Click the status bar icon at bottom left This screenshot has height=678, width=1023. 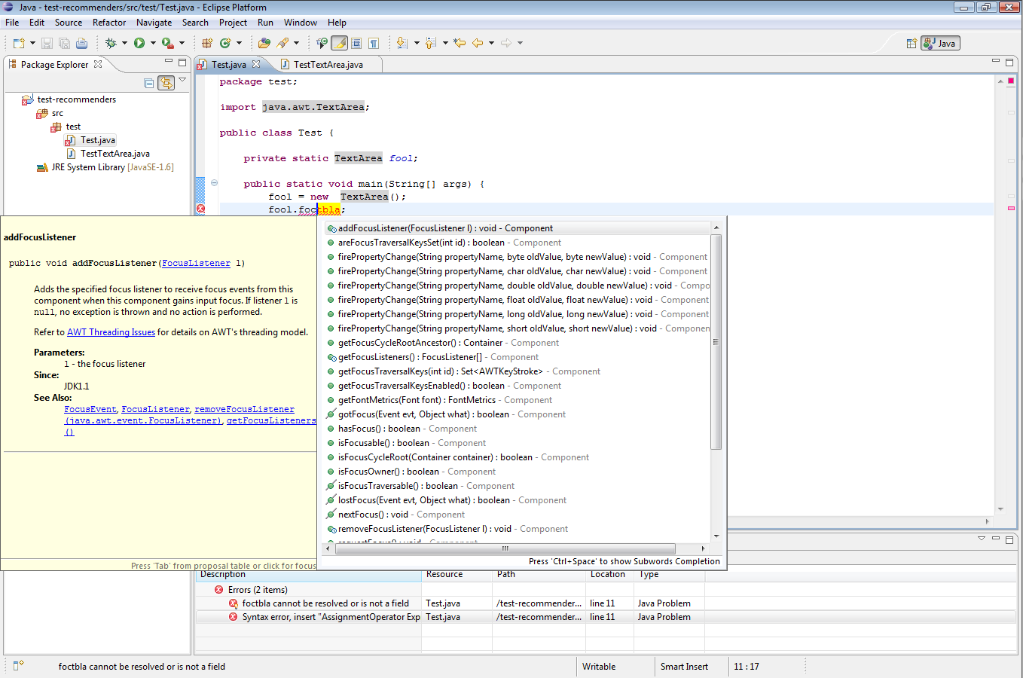click(x=18, y=665)
